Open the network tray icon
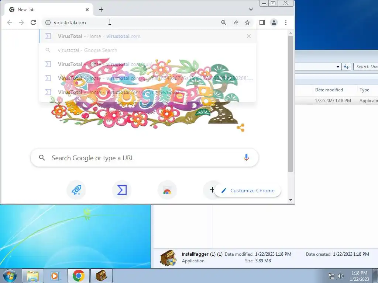Screen dimensions: 378x283 [332, 276]
